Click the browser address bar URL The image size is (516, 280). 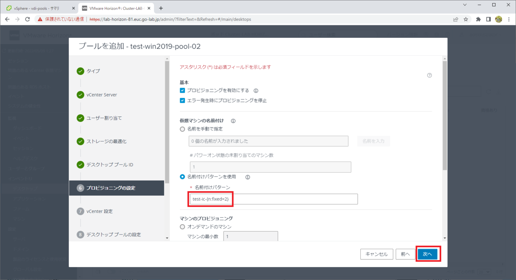[x=170, y=19]
